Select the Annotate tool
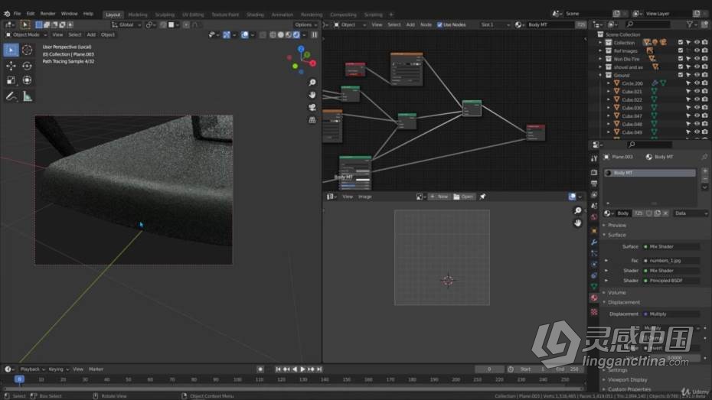The width and height of the screenshot is (712, 400). tap(11, 96)
